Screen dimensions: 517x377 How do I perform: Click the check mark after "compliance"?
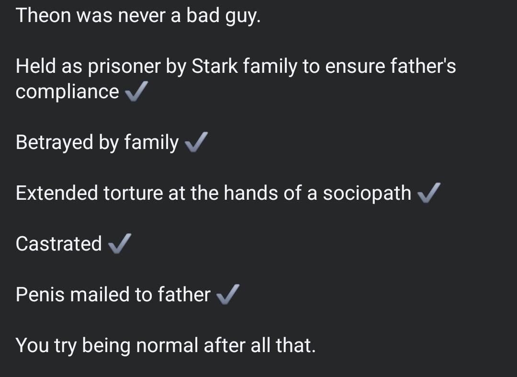[136, 91]
